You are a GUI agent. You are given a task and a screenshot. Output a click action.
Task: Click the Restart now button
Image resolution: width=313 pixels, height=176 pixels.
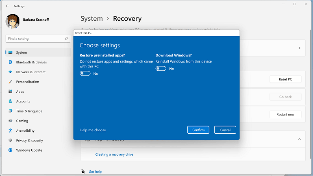(x=285, y=114)
